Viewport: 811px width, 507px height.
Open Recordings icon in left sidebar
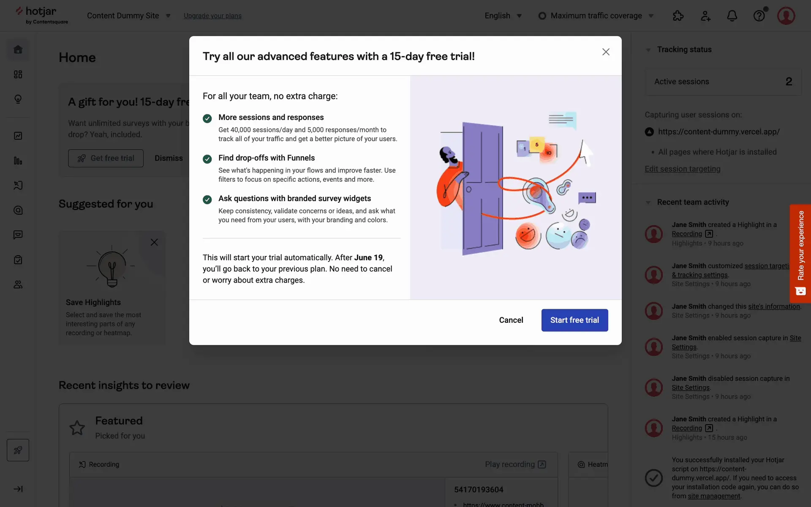click(18, 185)
